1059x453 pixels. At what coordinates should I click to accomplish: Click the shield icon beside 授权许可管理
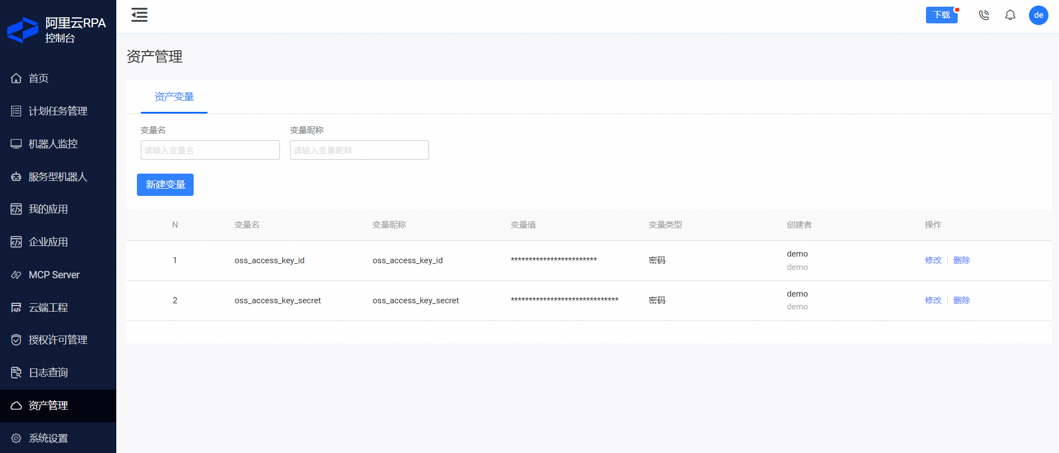pos(16,340)
